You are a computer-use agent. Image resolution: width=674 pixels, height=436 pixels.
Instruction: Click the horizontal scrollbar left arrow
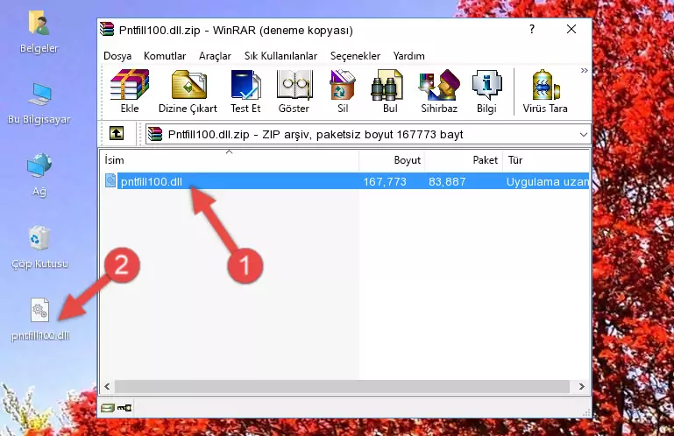coord(107,386)
